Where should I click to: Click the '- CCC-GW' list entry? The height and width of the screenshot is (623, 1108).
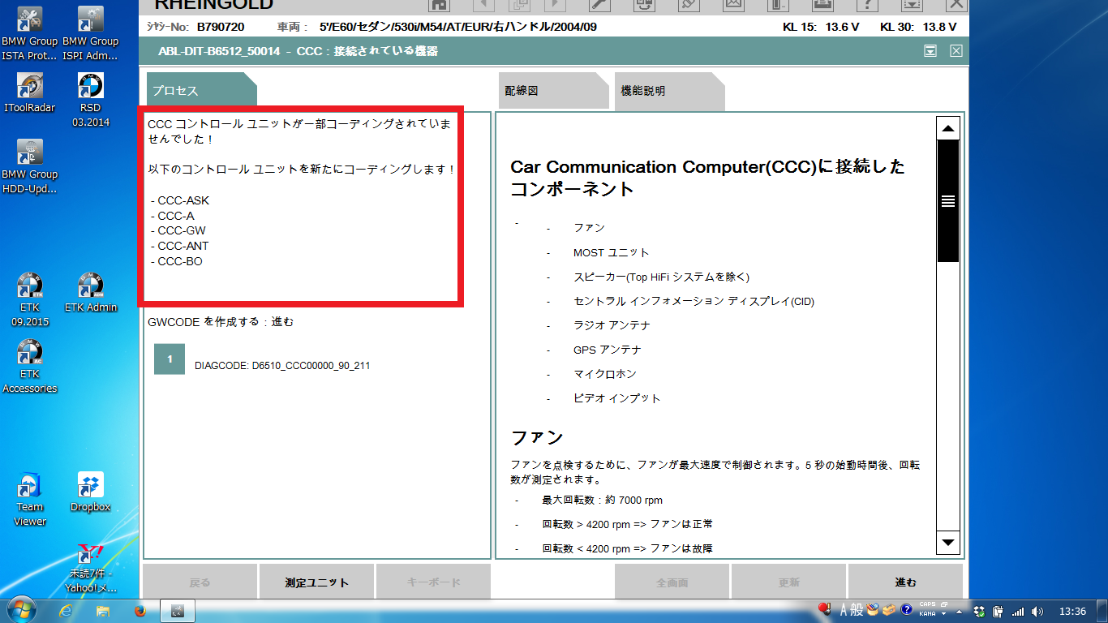(178, 230)
